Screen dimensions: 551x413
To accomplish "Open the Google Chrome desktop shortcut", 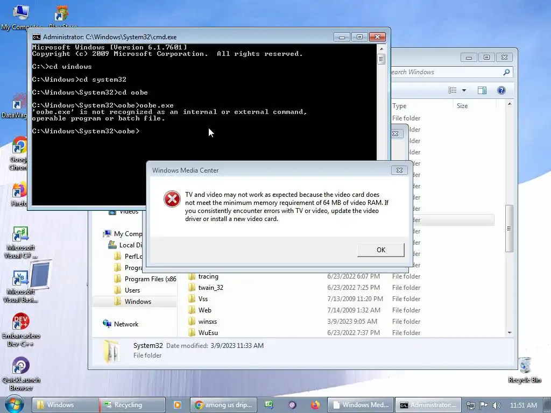I will pos(18,154).
